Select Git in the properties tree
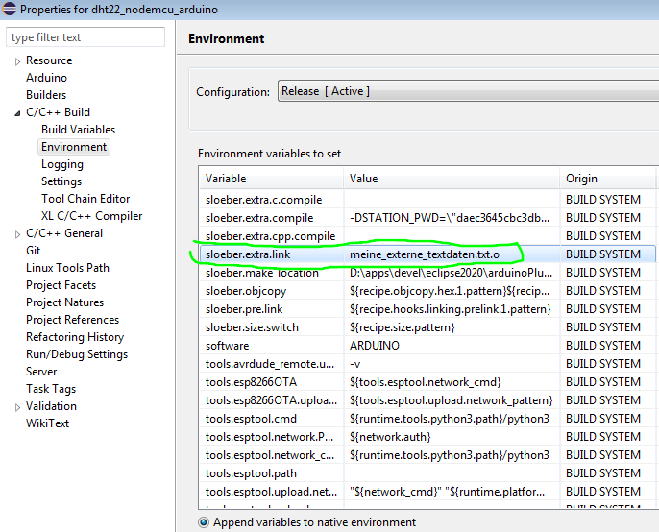The image size is (659, 532). [34, 251]
